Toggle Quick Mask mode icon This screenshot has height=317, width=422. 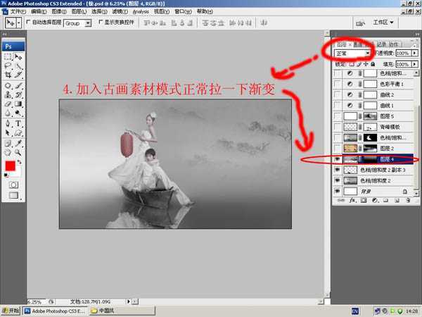click(x=13, y=185)
